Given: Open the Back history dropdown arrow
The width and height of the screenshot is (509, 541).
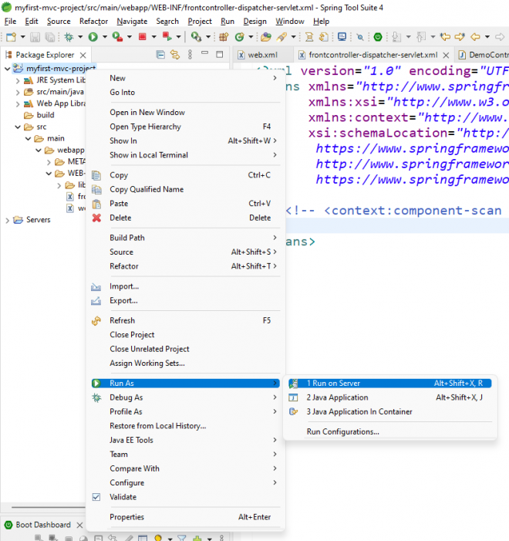Looking at the screenshot, I should tap(487, 36).
